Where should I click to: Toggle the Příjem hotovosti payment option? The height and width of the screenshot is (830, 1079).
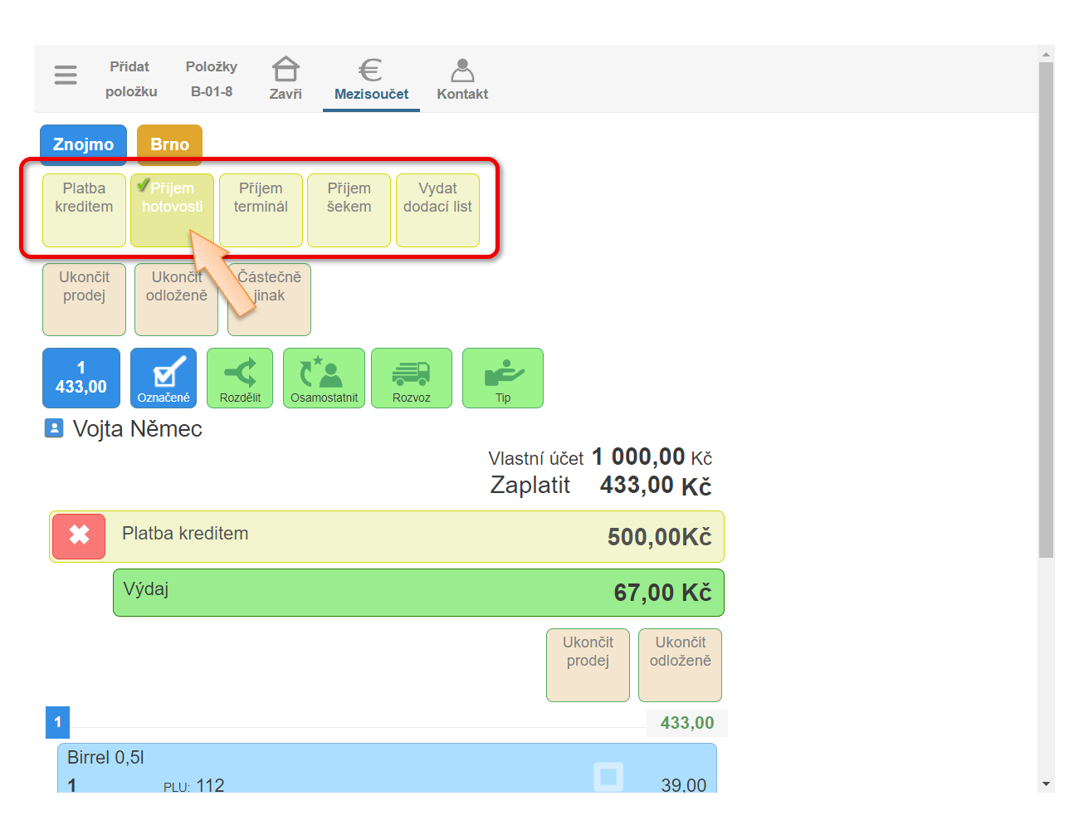point(172,209)
